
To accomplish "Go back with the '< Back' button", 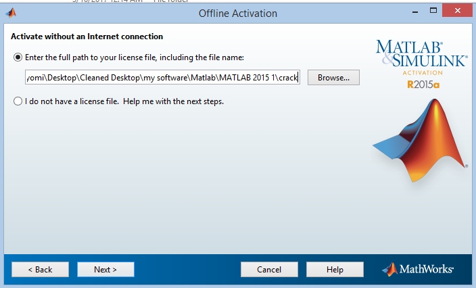I will [40, 270].
